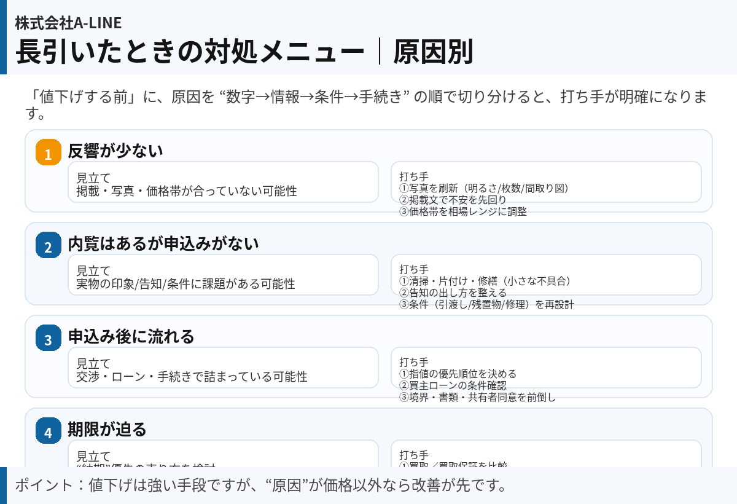Image resolution: width=737 pixels, height=504 pixels.
Task: Click the 見立て box about 交渉・ローン・手続き
Action: pos(223,368)
